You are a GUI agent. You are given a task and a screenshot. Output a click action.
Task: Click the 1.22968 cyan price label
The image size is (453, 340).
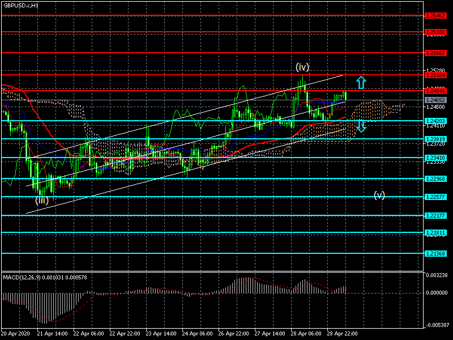(x=435, y=179)
